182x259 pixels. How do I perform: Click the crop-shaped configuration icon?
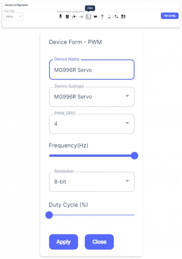(x=116, y=17)
